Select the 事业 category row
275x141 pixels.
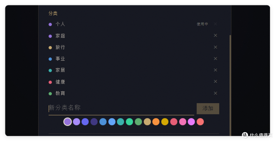point(134,59)
